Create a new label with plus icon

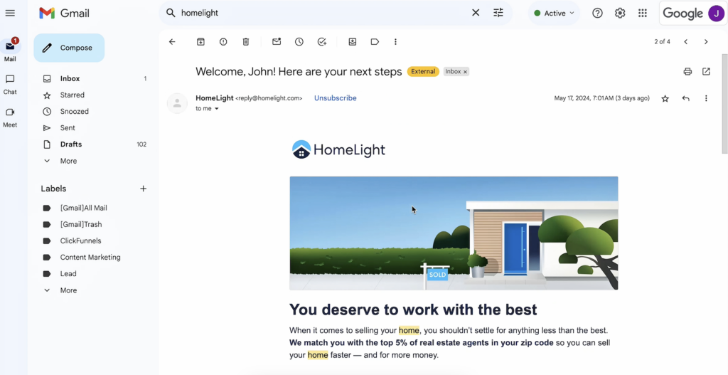coord(144,189)
